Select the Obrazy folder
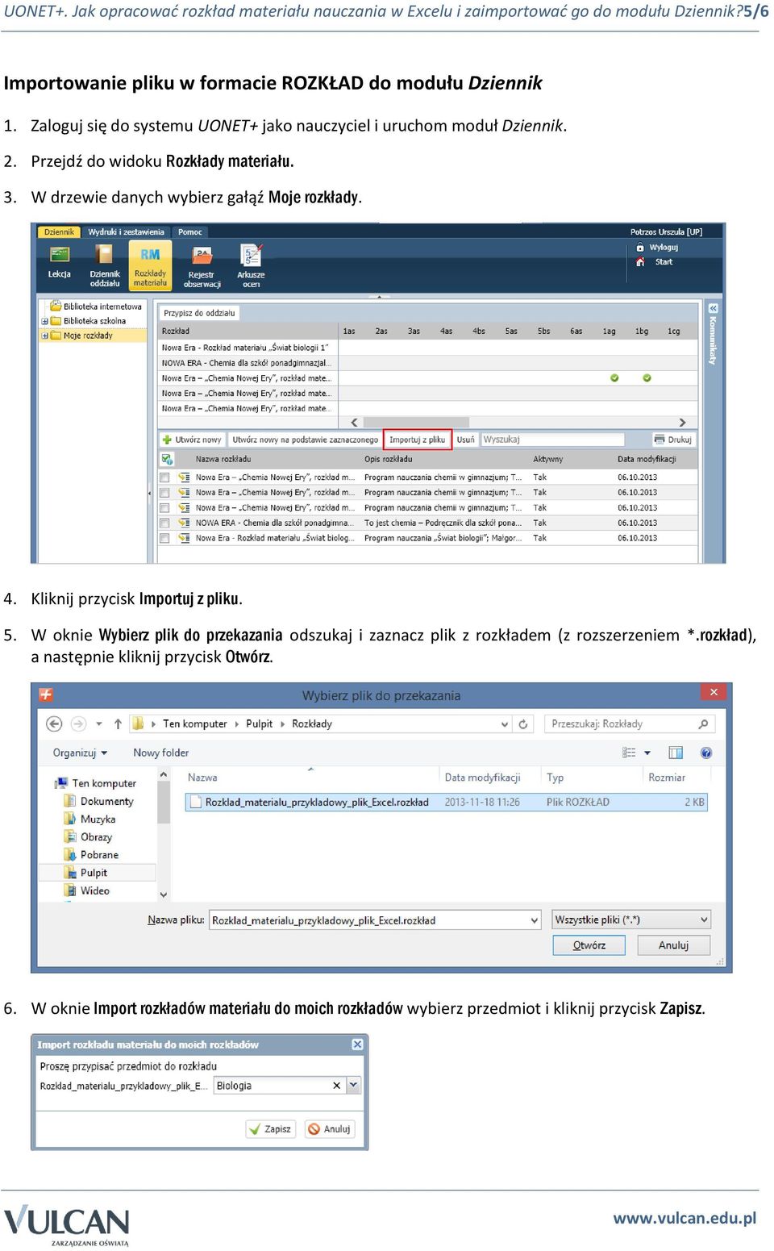774x1251 pixels. (x=89, y=837)
